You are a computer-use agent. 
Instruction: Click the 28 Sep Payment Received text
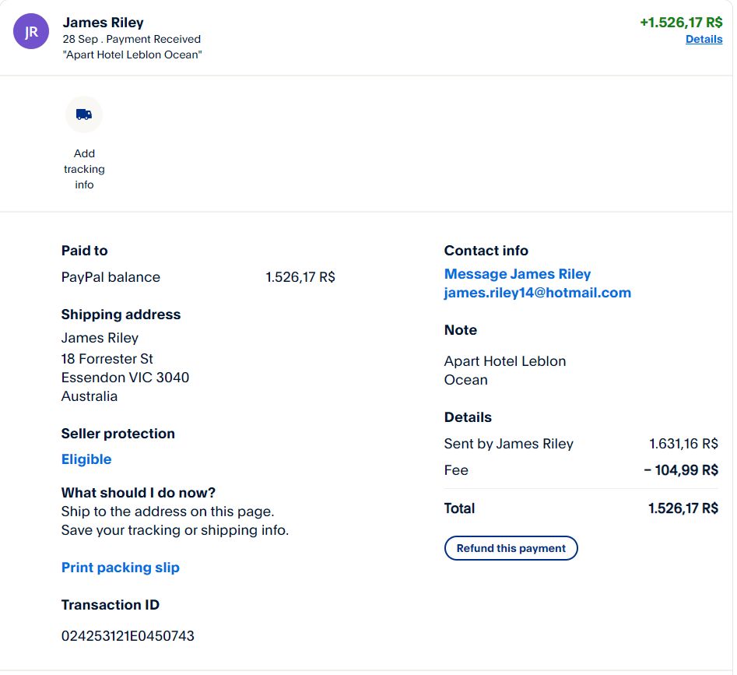[132, 39]
